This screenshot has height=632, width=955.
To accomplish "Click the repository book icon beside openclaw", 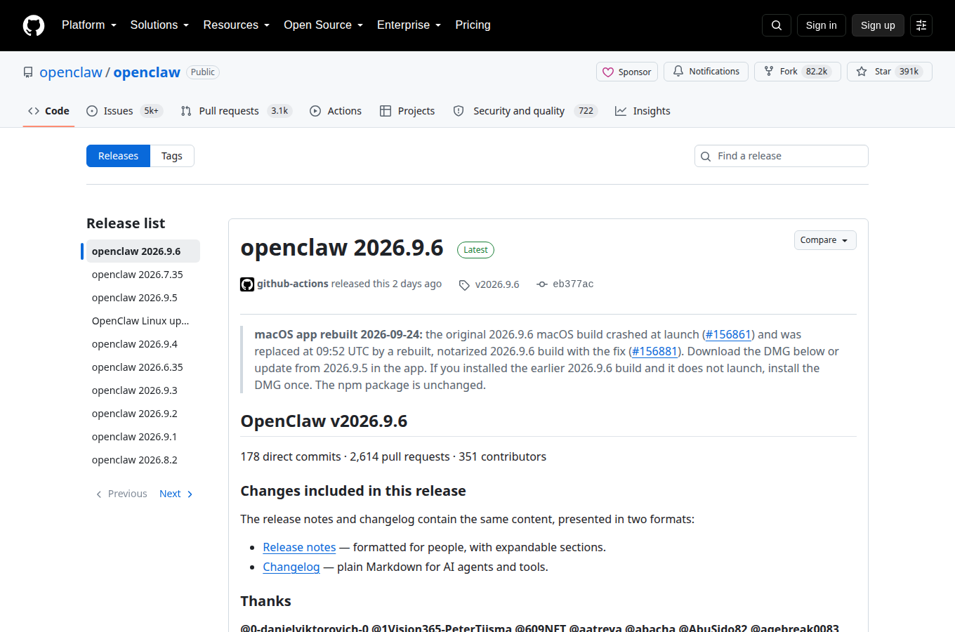I will tap(28, 72).
